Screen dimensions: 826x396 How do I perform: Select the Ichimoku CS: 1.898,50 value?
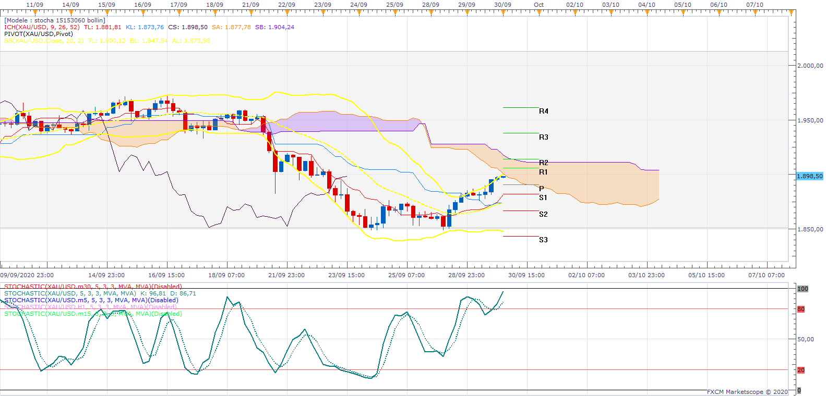(188, 27)
